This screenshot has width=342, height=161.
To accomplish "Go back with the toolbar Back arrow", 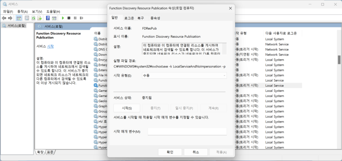I will pos(4,18).
